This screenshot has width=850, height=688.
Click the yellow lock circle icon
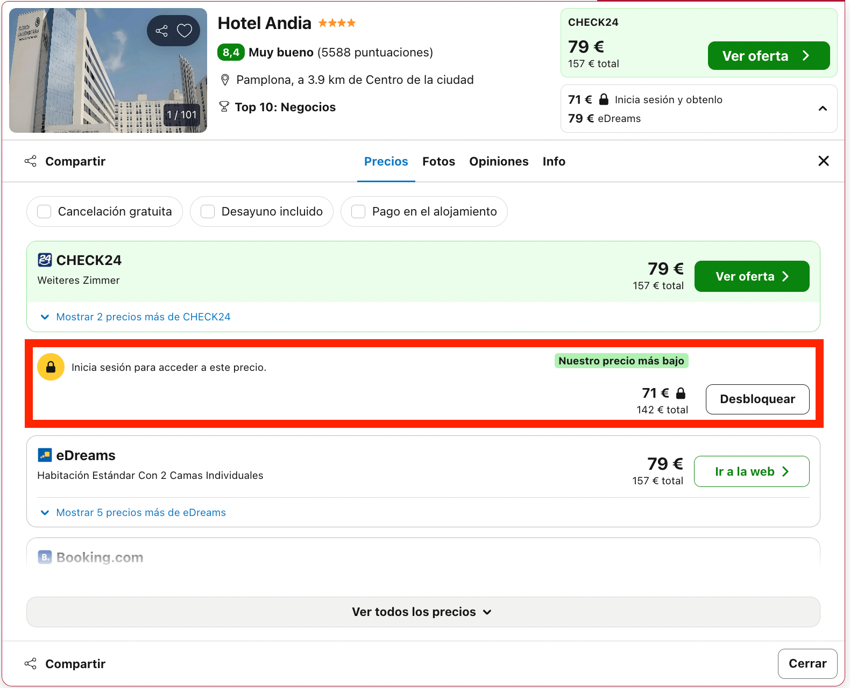[x=51, y=367]
